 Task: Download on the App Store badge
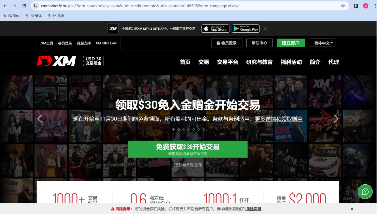point(215,29)
